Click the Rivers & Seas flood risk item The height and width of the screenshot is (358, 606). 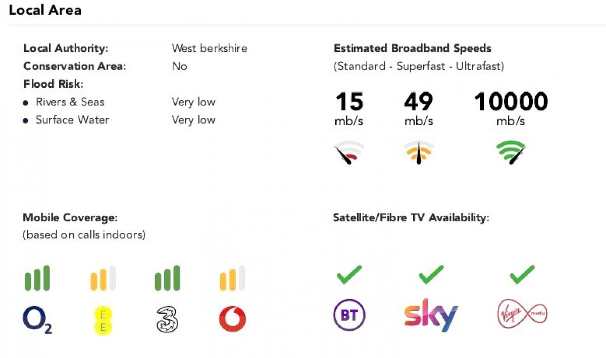pyautogui.click(x=70, y=102)
